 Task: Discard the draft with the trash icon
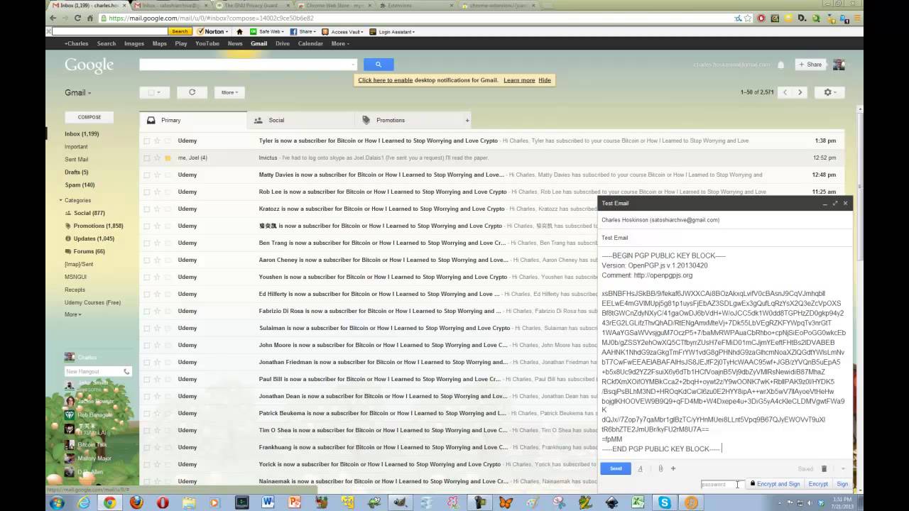824,468
